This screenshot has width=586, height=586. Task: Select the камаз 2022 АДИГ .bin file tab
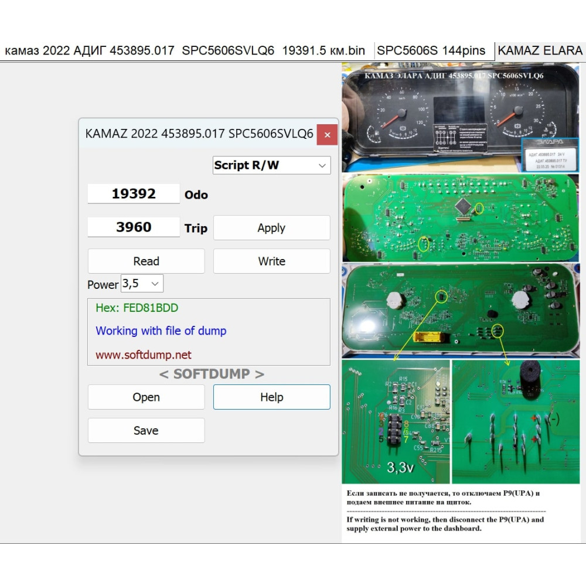[x=185, y=50]
